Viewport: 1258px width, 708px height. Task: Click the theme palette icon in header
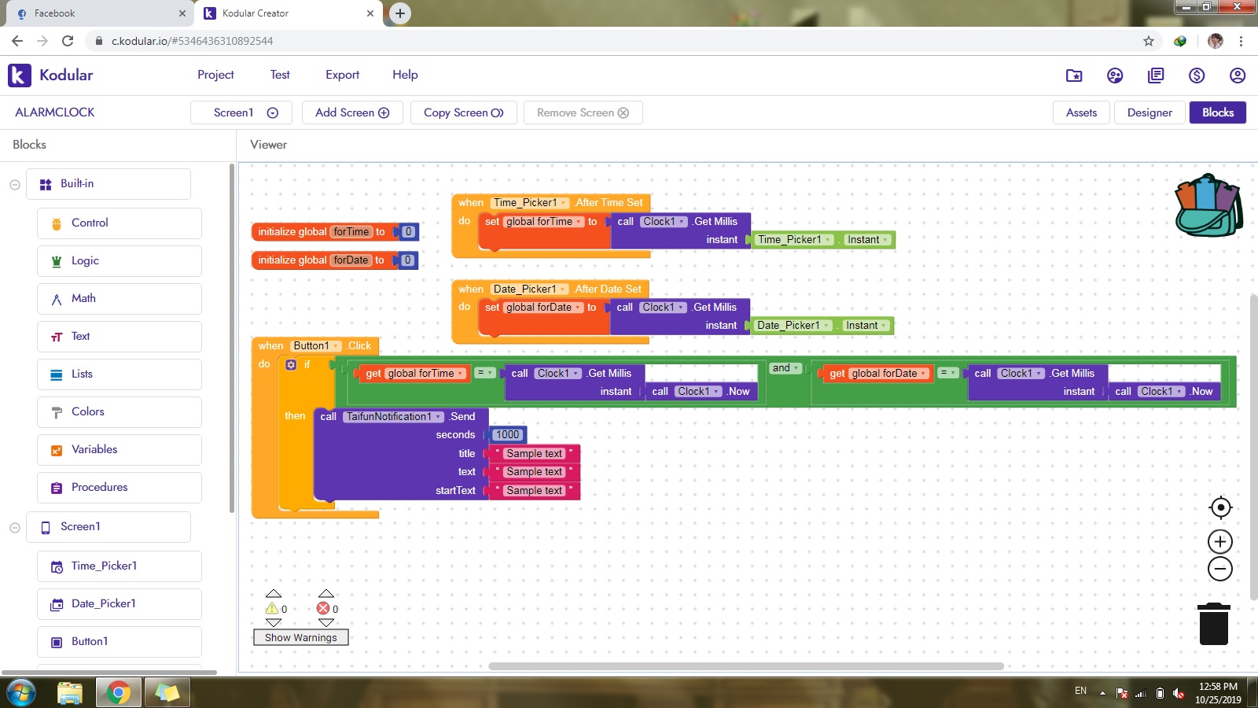(x=1115, y=76)
